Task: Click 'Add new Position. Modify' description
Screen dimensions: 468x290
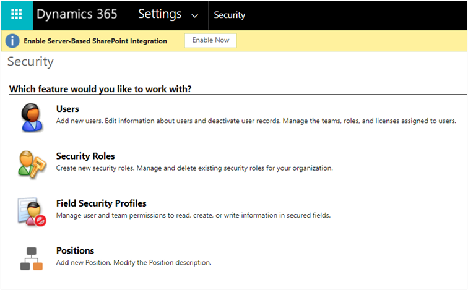Action: [x=134, y=263]
